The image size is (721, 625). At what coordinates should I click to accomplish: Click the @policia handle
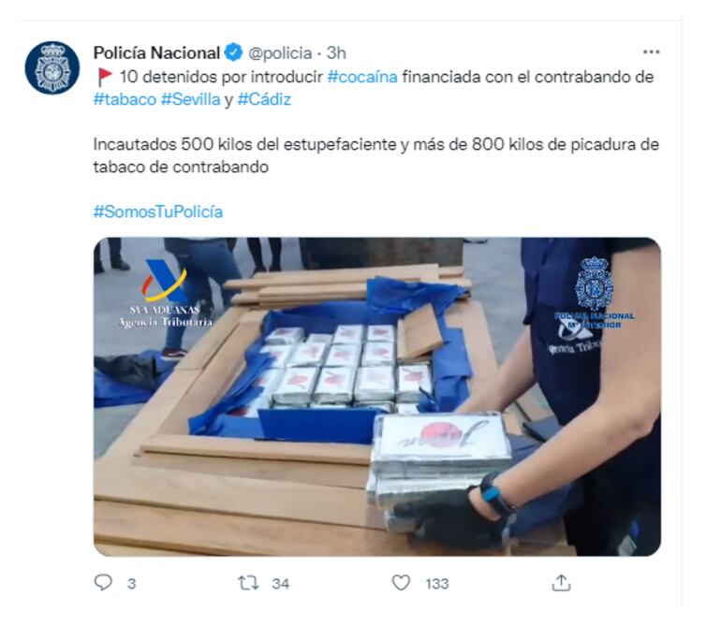tap(280, 52)
